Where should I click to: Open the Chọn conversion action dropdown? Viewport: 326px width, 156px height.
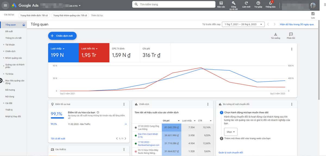coord(231,132)
